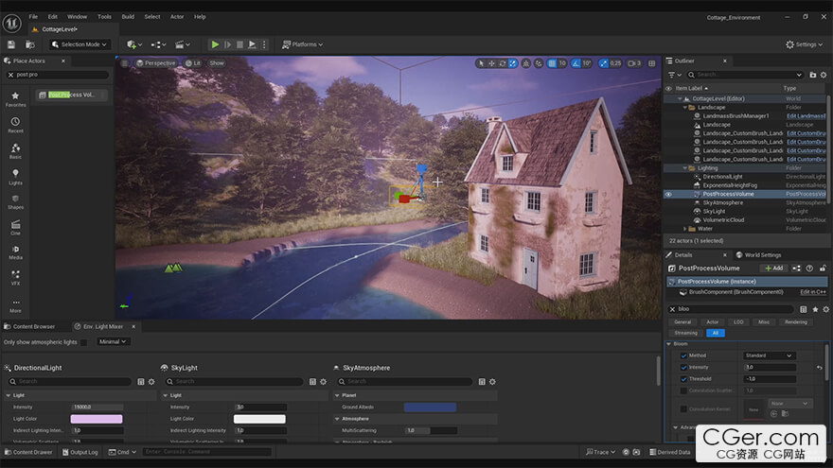Open the Build menu

(x=128, y=16)
